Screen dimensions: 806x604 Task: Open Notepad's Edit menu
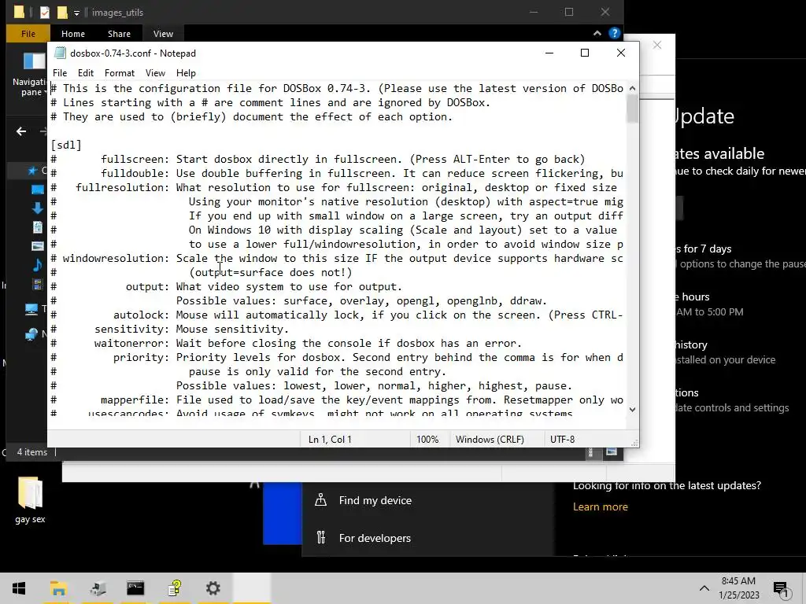point(85,73)
